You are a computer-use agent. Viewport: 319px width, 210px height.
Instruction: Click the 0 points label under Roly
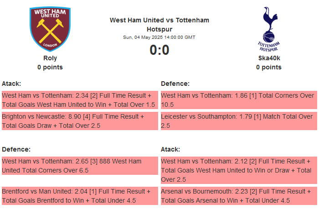coord(50,67)
